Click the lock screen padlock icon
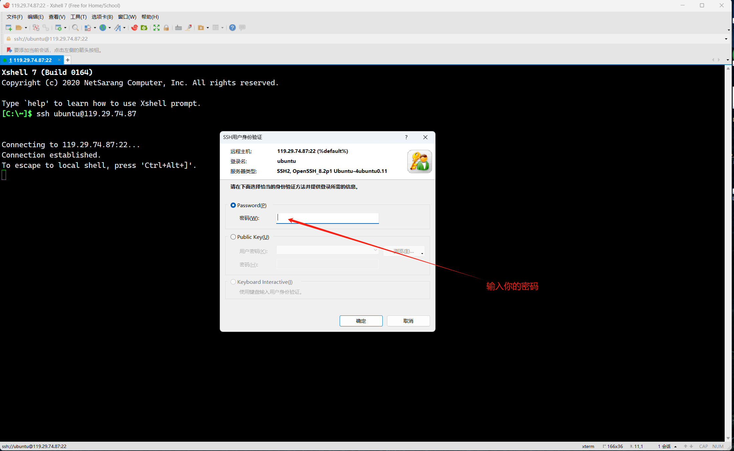This screenshot has width=734, height=451. (166, 28)
